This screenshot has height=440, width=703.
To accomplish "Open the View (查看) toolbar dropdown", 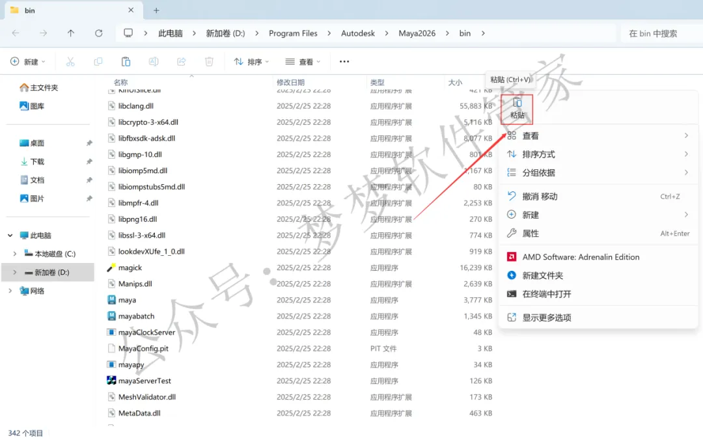I will coord(303,61).
